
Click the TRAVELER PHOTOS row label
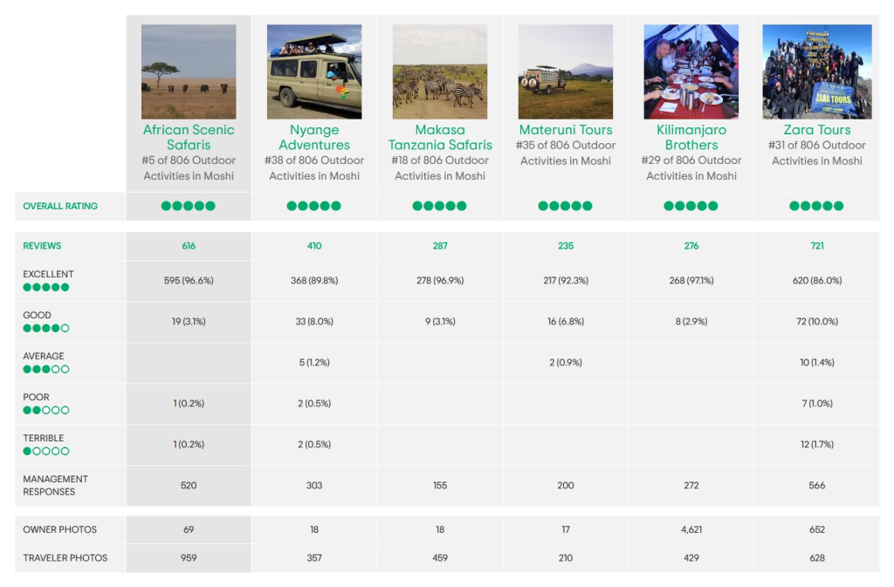pyautogui.click(x=65, y=558)
